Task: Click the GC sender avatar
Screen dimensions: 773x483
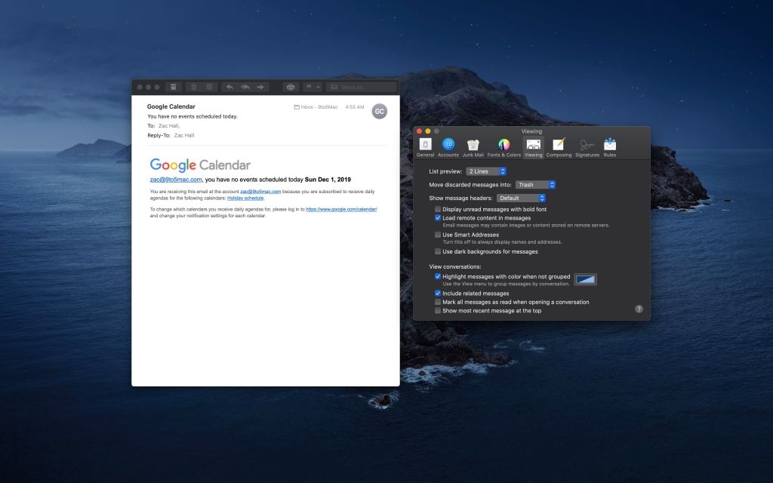Action: coord(379,112)
